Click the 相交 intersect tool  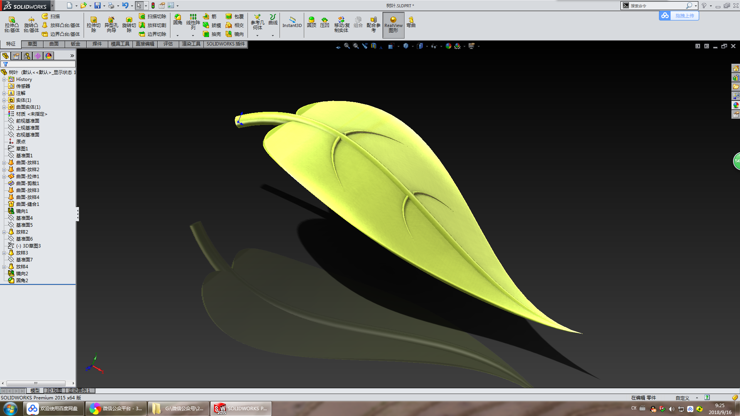tap(234, 25)
